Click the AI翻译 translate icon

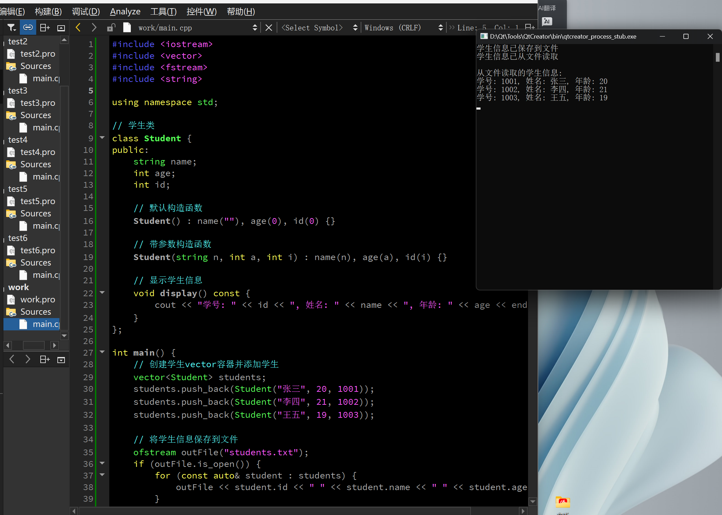tap(547, 22)
